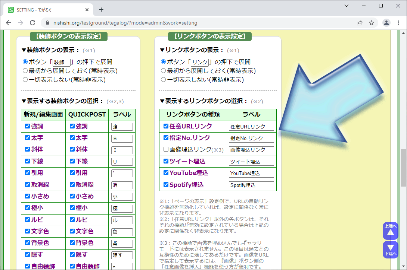
Task: Edit the Spotify埋込 label field
Action: coord(251,185)
